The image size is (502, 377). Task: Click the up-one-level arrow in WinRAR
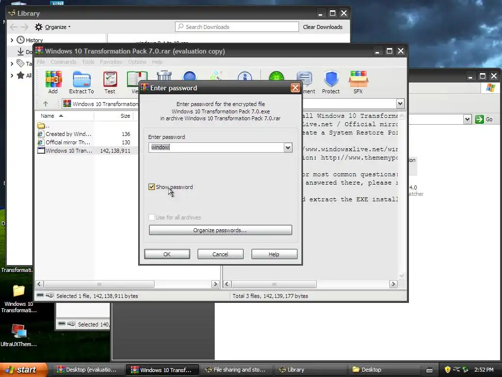(x=46, y=104)
